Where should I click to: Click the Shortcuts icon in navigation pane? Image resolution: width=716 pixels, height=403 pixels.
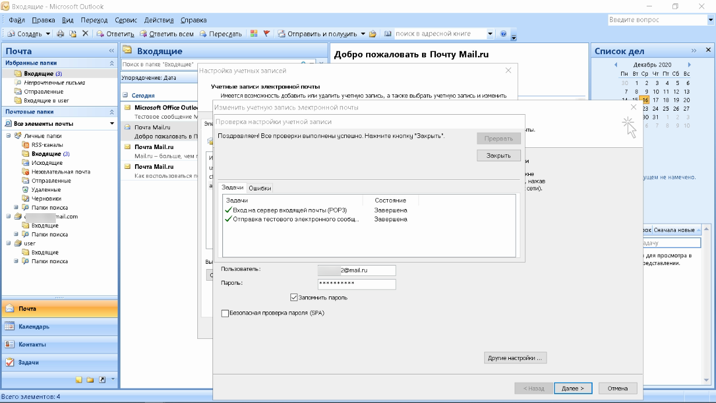pos(102,380)
